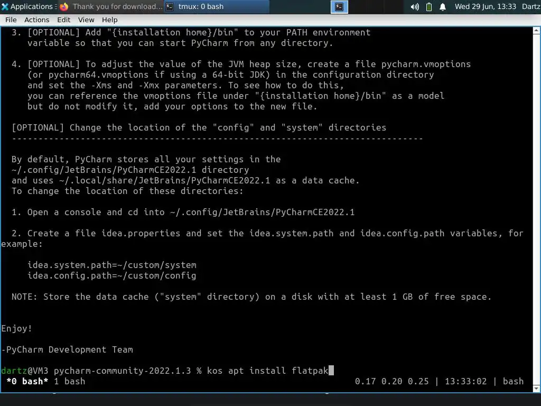The image size is (541, 406).
Task: Open the volume speaker icon
Action: (x=415, y=6)
